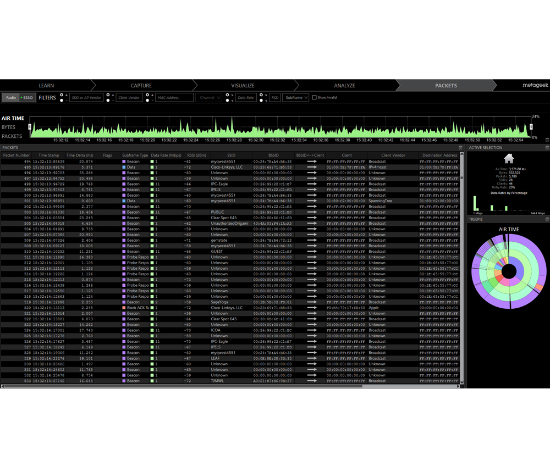
Task: Switch to Radio view toggle
Action: [x=11, y=97]
